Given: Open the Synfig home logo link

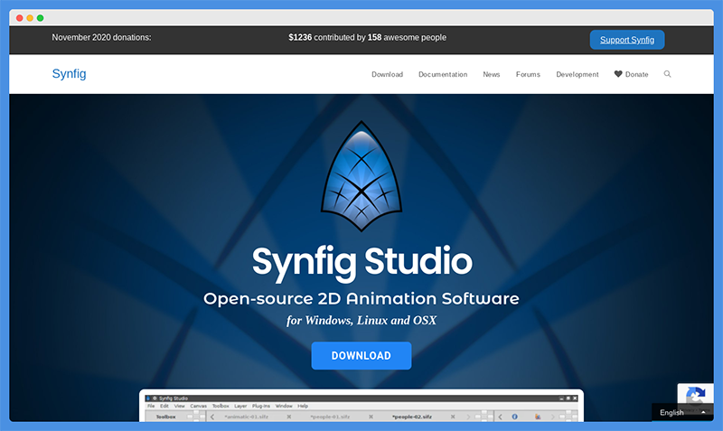Looking at the screenshot, I should pyautogui.click(x=70, y=74).
